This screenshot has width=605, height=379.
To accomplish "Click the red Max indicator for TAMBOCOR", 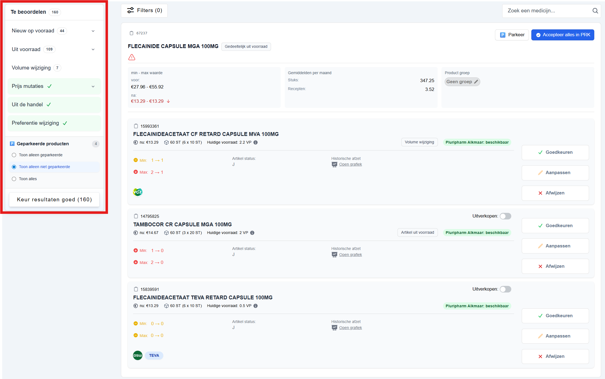I will [136, 262].
